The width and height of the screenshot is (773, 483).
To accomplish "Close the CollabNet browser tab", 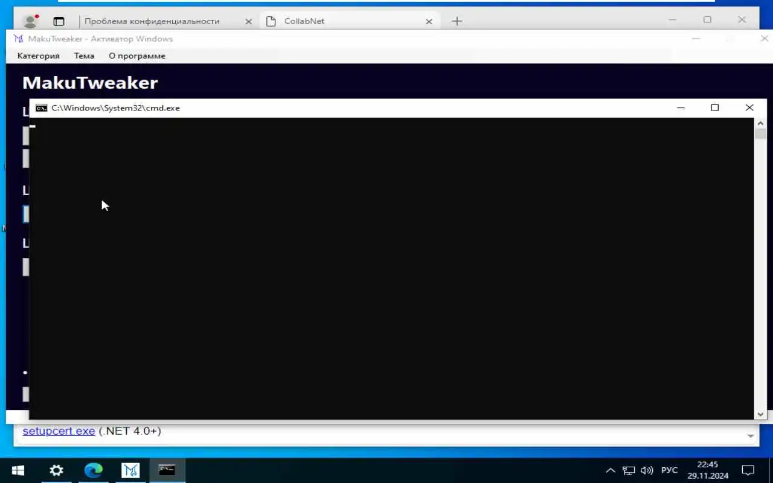I will [429, 21].
